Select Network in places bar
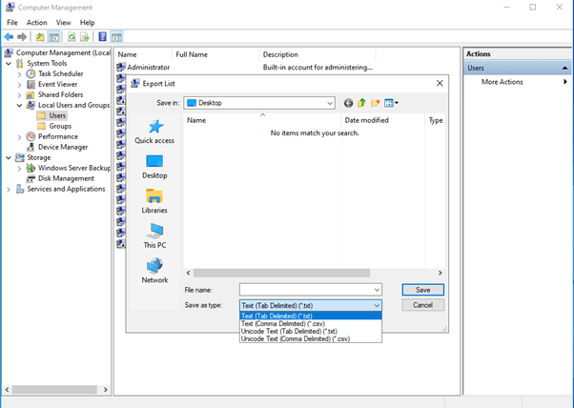 [154, 271]
